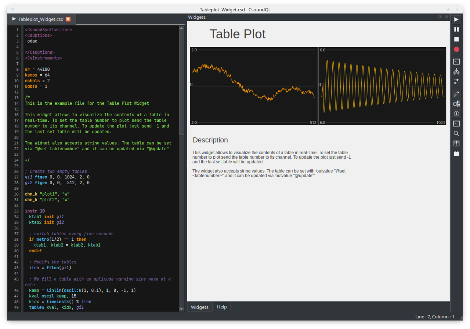470x329 pixels.
Task: Switch to the Help bottom tab
Action: 222,307
